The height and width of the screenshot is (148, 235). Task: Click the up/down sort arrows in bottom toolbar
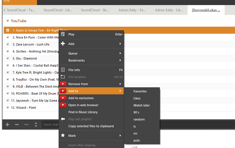click(36, 124)
